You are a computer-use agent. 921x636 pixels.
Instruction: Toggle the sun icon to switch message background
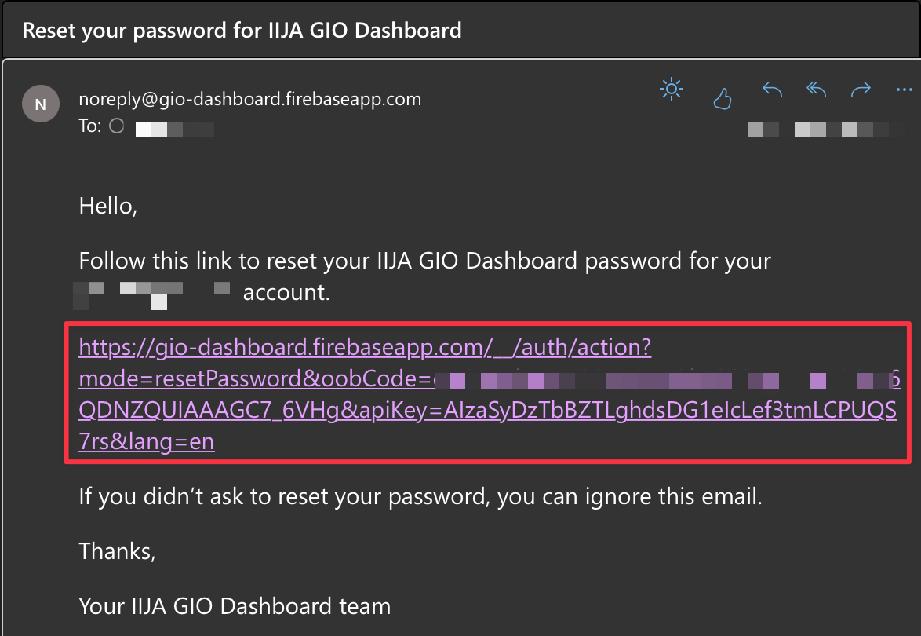(672, 90)
